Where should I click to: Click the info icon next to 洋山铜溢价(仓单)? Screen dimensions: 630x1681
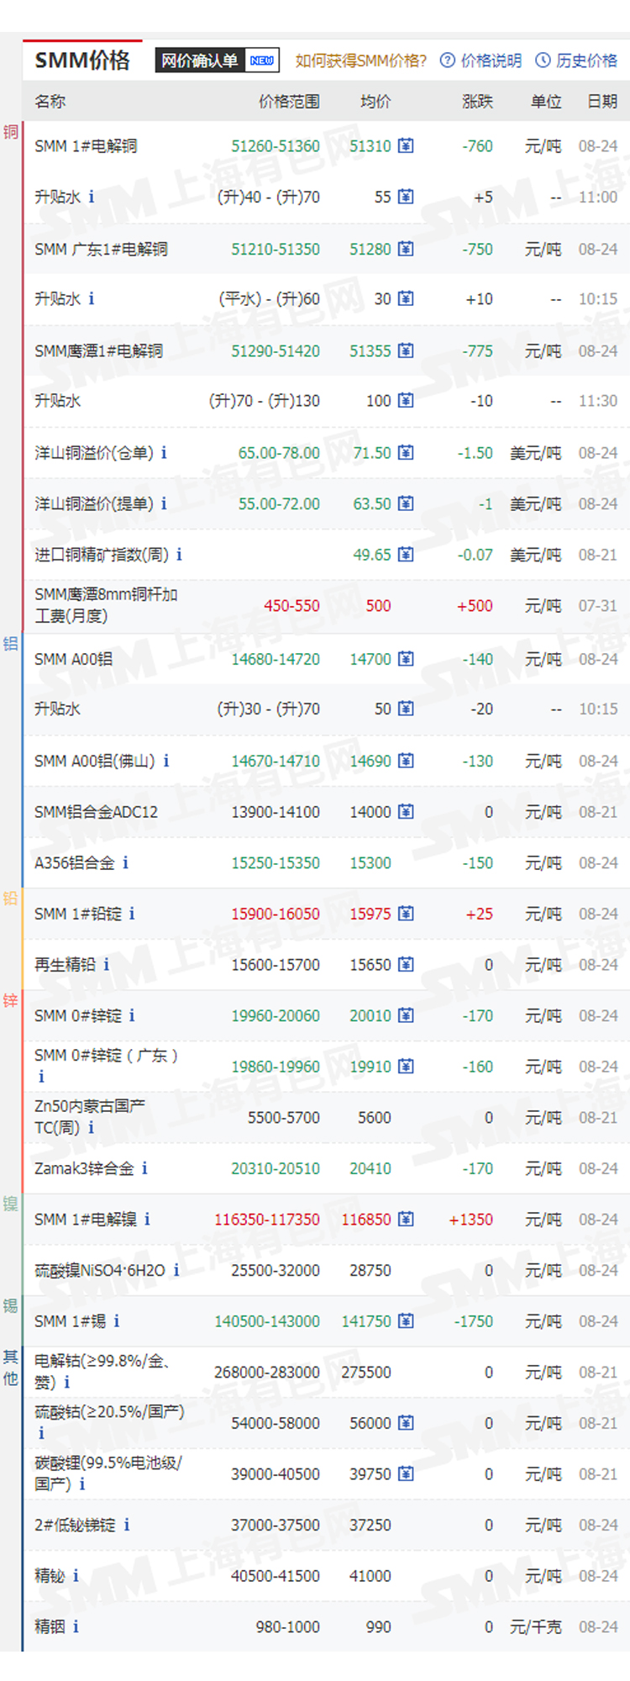[164, 453]
